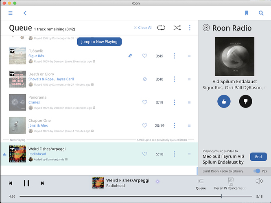271x203 pixels.
Task: Select In Rainbows cover in queue row
Action: tap(17, 154)
